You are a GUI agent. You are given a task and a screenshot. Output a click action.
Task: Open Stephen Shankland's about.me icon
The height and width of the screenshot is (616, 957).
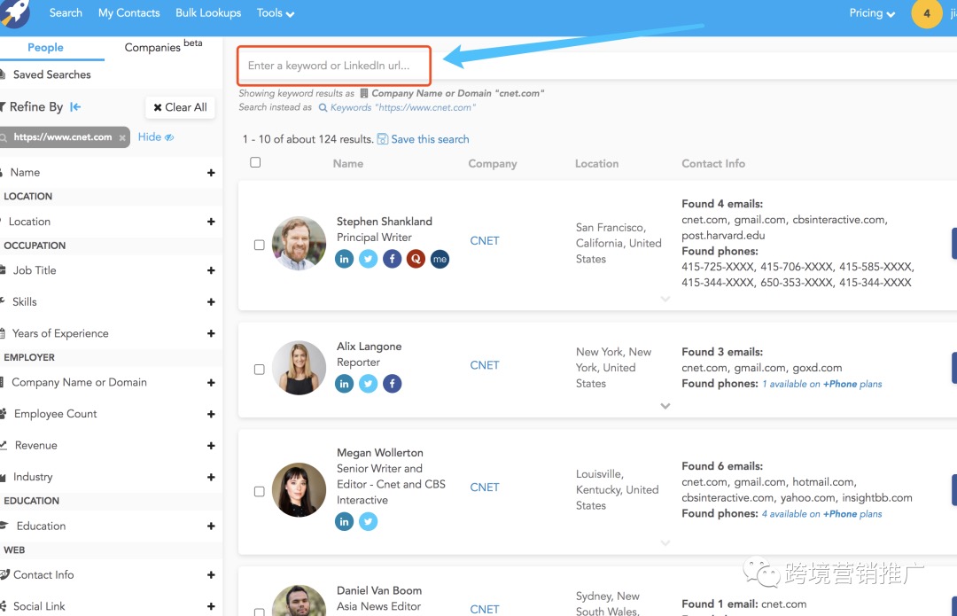pyautogui.click(x=440, y=259)
